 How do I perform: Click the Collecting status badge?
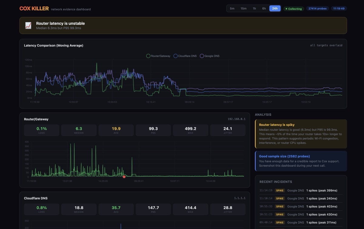[294, 9]
